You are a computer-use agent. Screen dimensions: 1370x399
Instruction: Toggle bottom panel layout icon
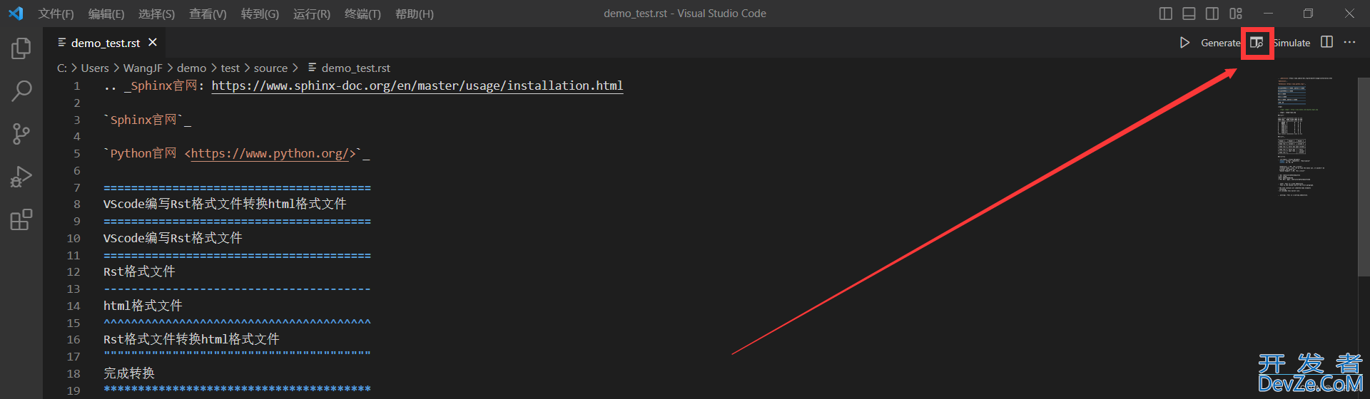click(1189, 14)
